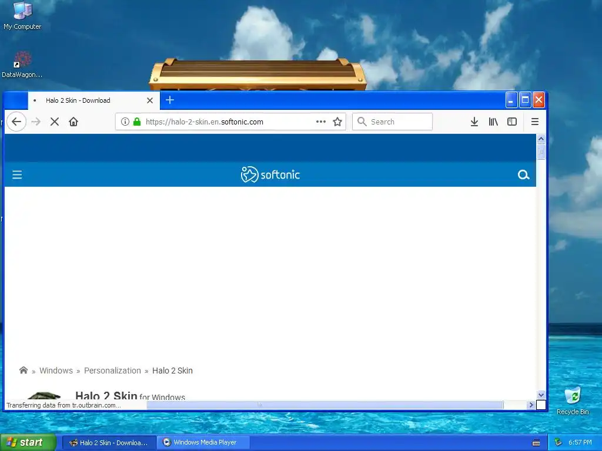Click the system tray keyboard icon

536,443
